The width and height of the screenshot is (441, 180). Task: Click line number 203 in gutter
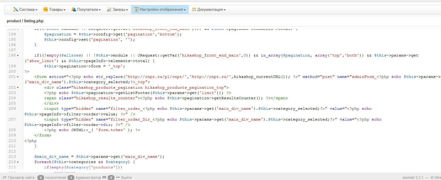tap(12, 93)
